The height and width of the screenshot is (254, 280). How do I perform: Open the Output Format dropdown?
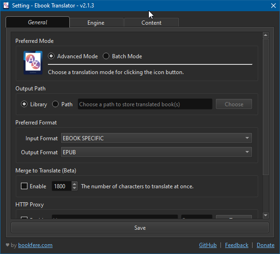tap(156, 152)
